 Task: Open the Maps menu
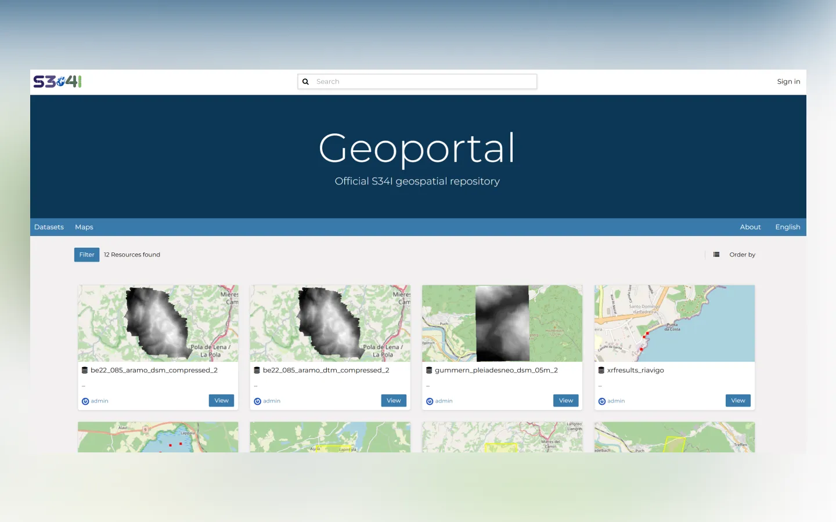click(84, 227)
